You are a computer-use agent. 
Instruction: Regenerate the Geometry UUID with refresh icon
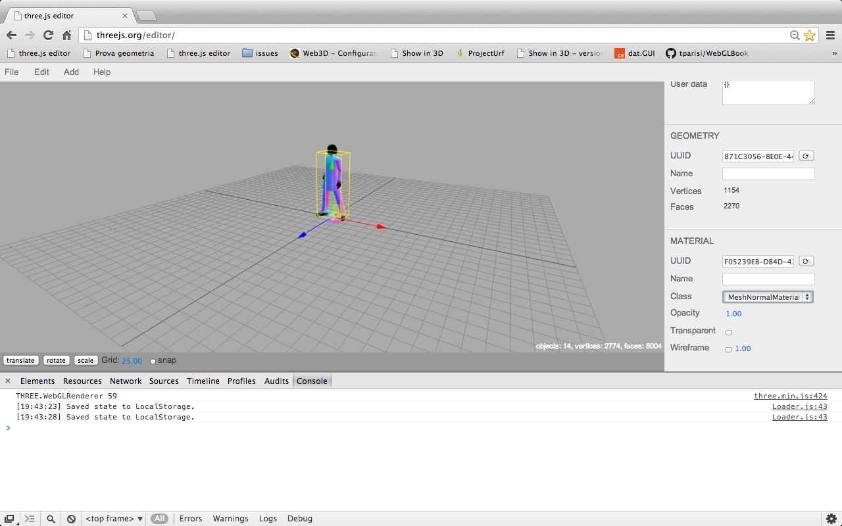[806, 156]
